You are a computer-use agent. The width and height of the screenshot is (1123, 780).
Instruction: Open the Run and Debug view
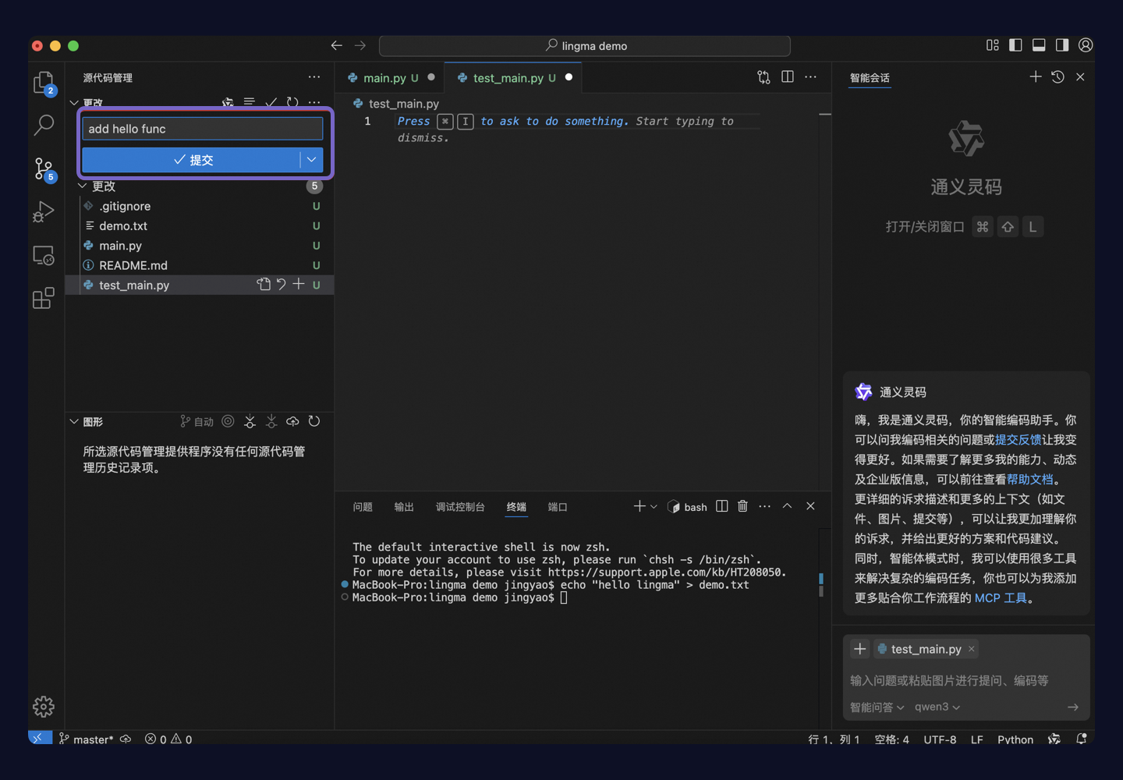click(44, 211)
